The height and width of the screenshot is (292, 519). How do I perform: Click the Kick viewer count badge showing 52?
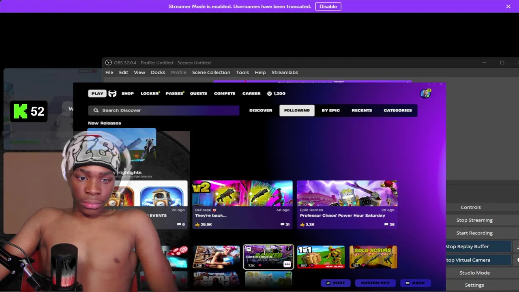[x=29, y=111]
